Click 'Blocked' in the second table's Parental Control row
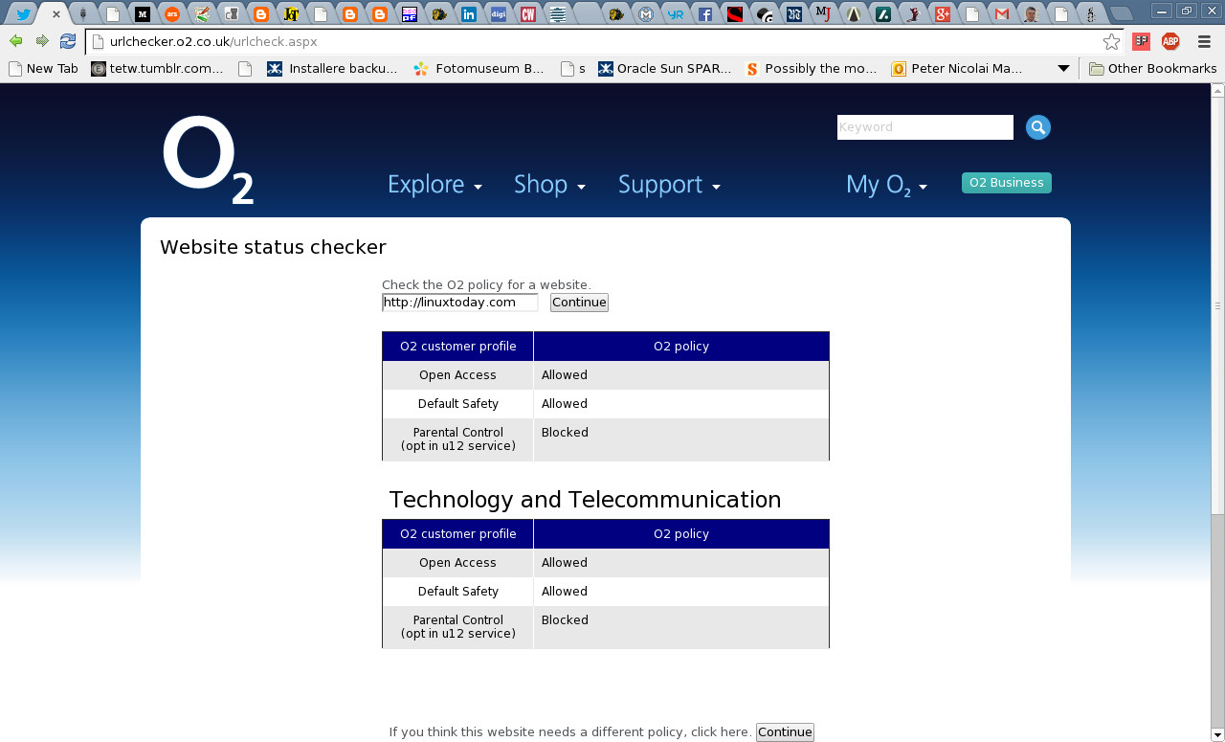 tap(565, 620)
